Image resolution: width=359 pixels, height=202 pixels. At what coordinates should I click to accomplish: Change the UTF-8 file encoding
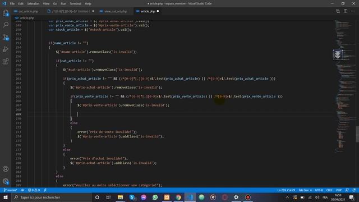click(319, 190)
